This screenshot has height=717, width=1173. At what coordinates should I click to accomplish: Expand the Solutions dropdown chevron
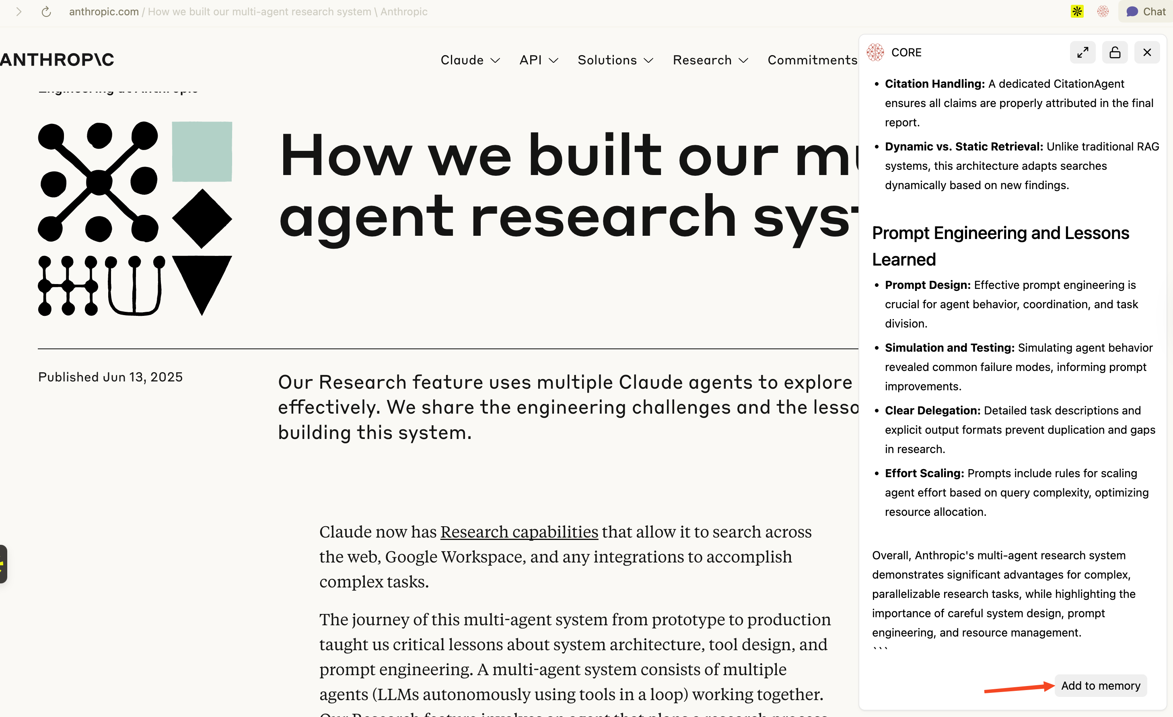(648, 60)
